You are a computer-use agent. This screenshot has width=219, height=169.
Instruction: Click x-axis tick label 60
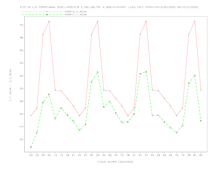point(152,155)
